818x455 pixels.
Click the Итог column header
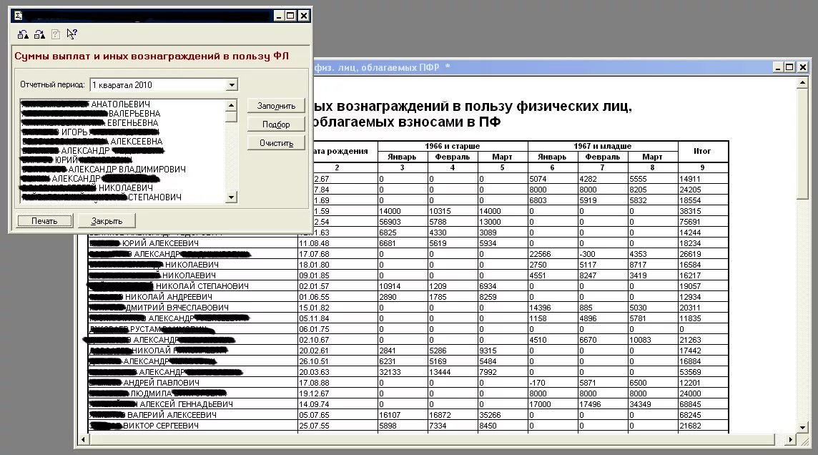click(x=702, y=152)
